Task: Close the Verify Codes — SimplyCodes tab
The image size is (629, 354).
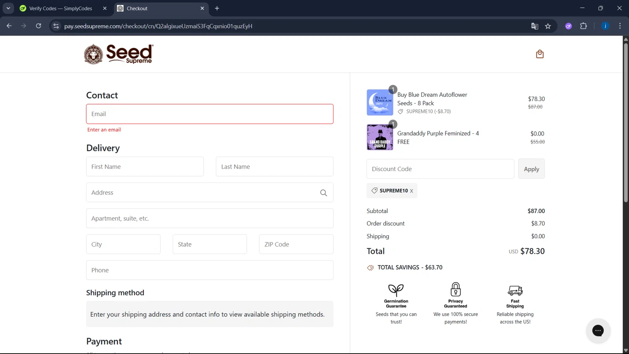Action: pyautogui.click(x=105, y=8)
